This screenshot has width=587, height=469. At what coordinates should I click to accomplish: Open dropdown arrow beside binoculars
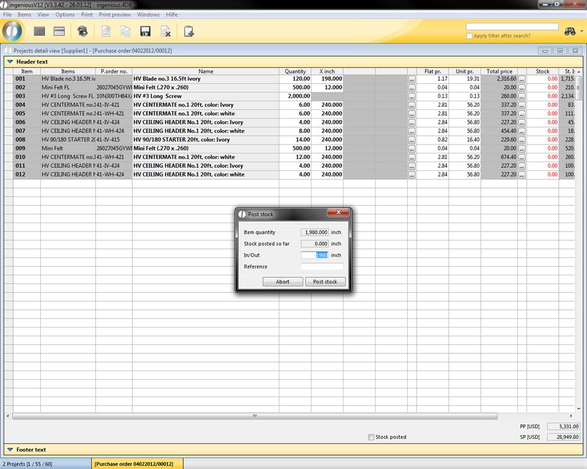(x=581, y=31)
